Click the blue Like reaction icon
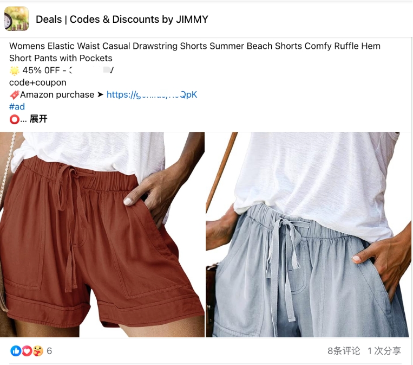The image size is (413, 365). 16,351
